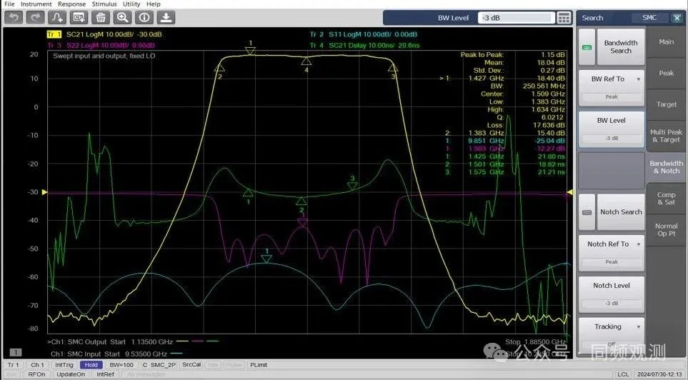Click SMC Input Start 9.53500 GHz label
Screen dimensions: 688x380
click(x=109, y=354)
